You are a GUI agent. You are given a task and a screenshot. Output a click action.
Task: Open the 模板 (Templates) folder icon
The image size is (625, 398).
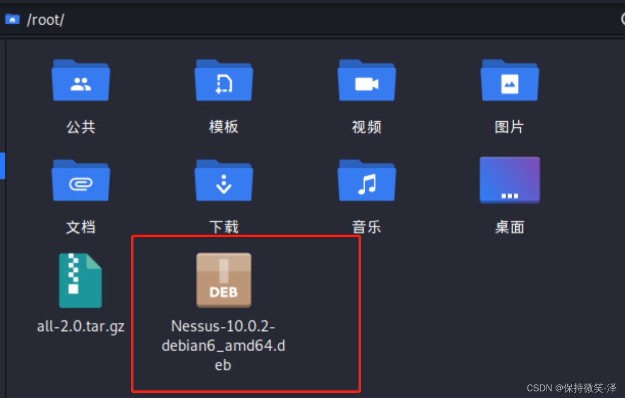point(224,80)
